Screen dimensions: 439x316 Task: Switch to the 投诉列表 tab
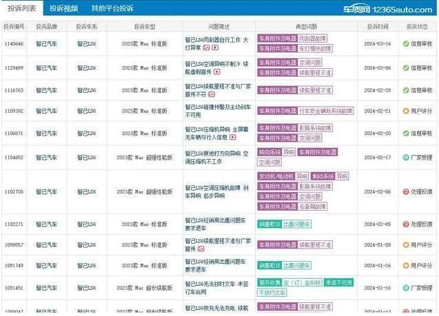22,8
